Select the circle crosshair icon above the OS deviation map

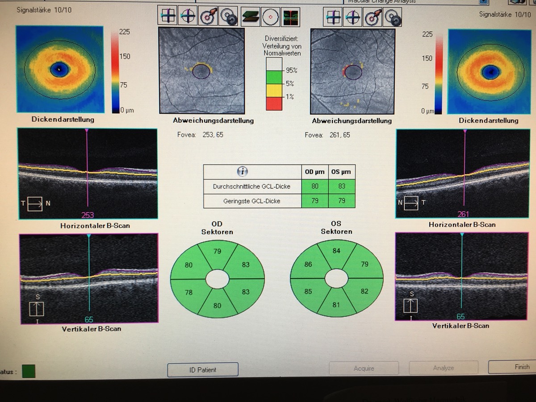pyautogui.click(x=353, y=17)
